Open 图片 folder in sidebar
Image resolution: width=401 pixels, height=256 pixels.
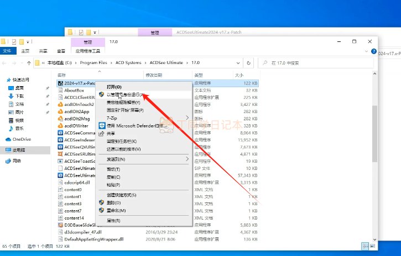point(19,112)
